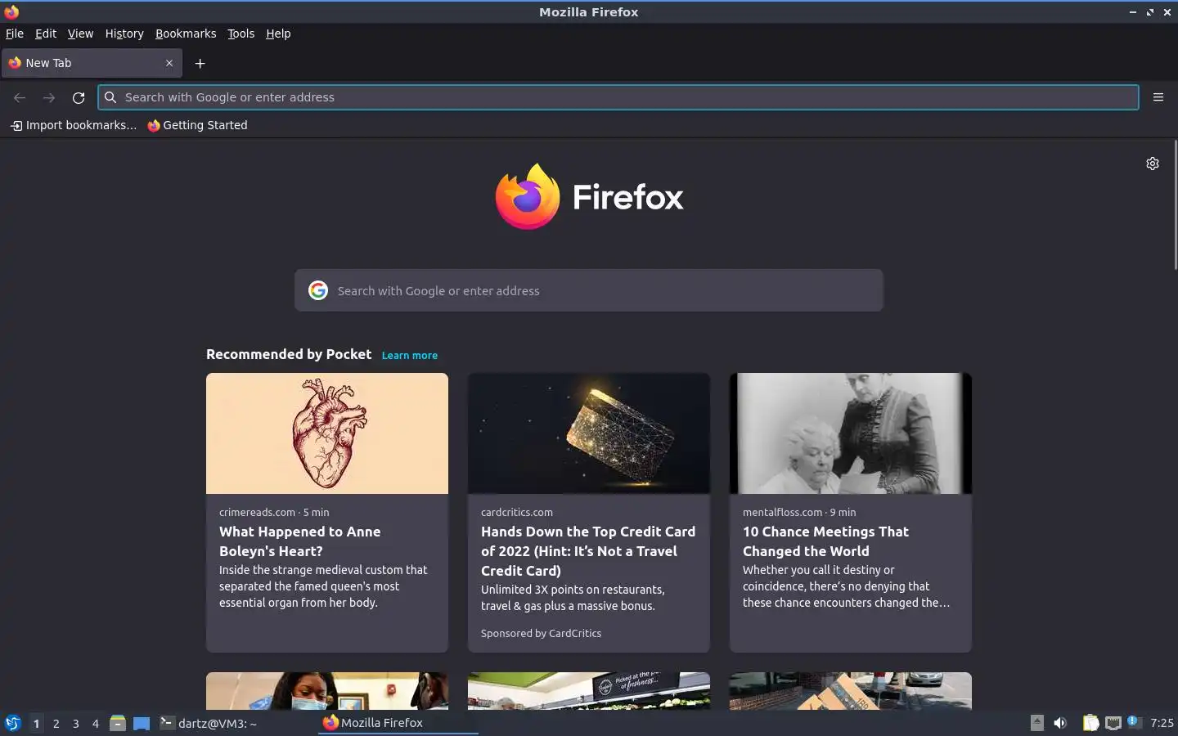This screenshot has height=736, width=1178.
Task: Open the new tab personalize gear settings
Action: [x=1153, y=164]
